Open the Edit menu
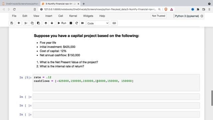This screenshot has height=120, width=213. (25, 16)
